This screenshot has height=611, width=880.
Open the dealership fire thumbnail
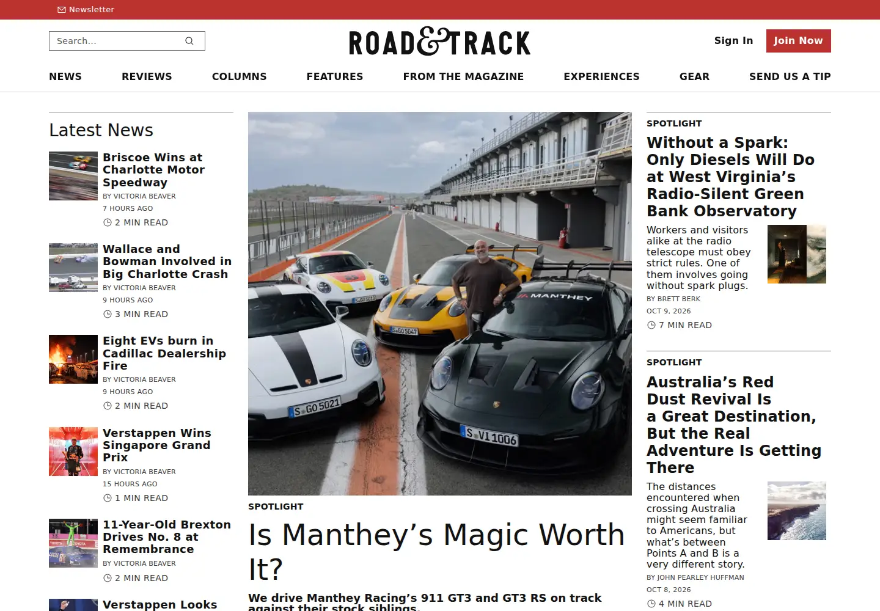pyautogui.click(x=73, y=359)
